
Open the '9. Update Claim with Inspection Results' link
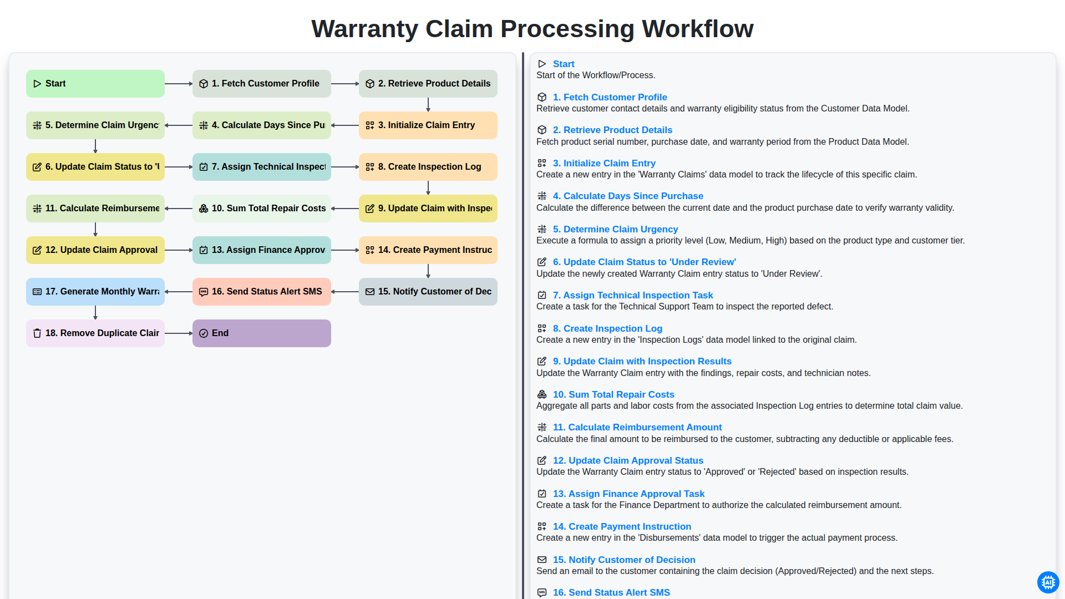(642, 361)
